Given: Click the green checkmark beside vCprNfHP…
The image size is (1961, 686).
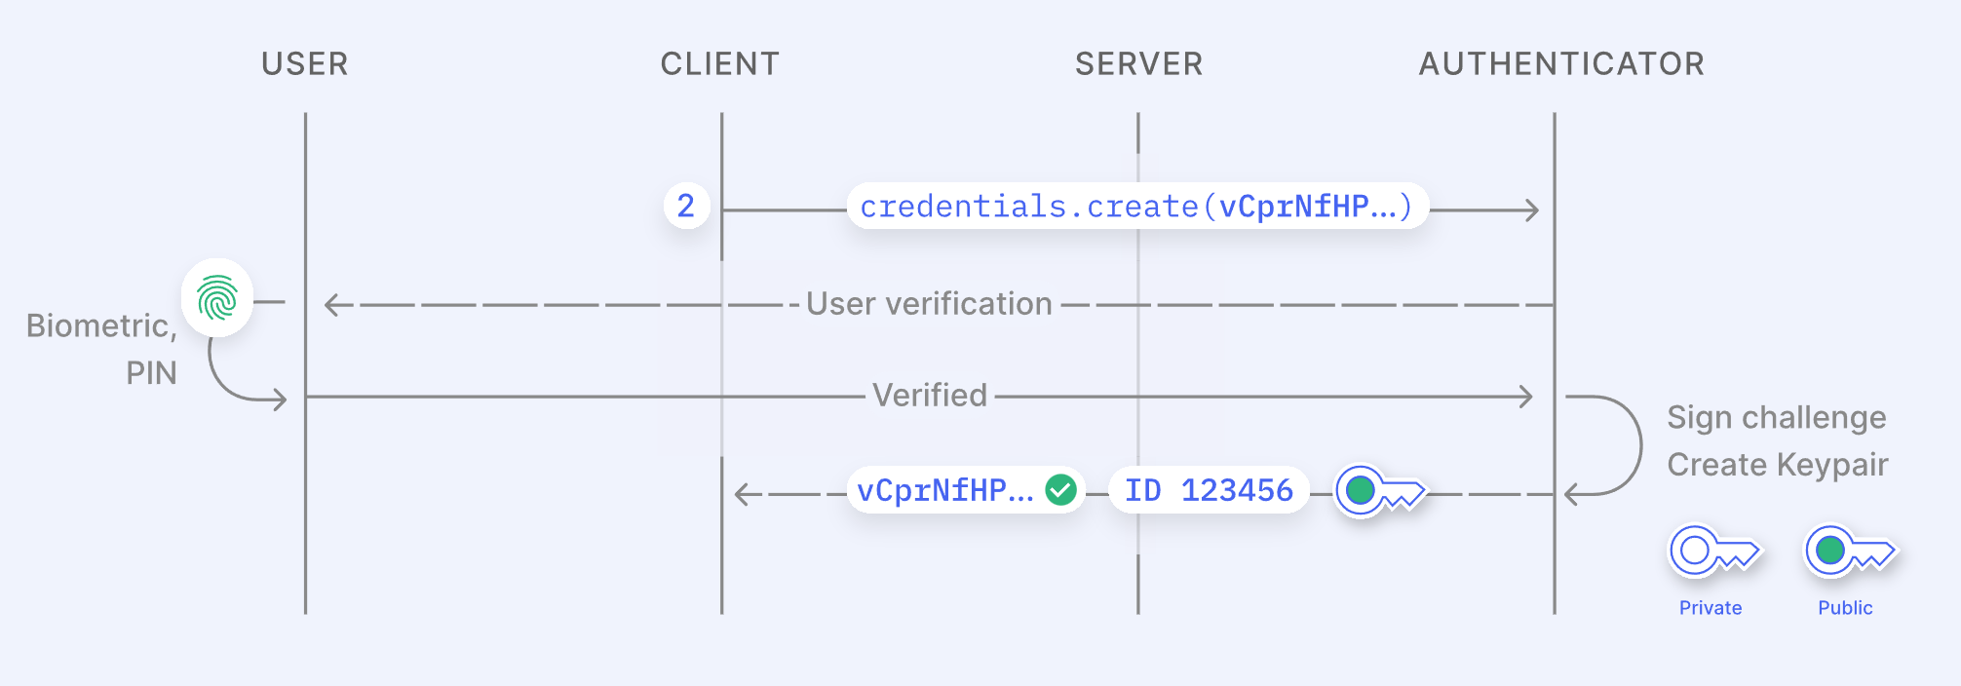Looking at the screenshot, I should (1060, 490).
